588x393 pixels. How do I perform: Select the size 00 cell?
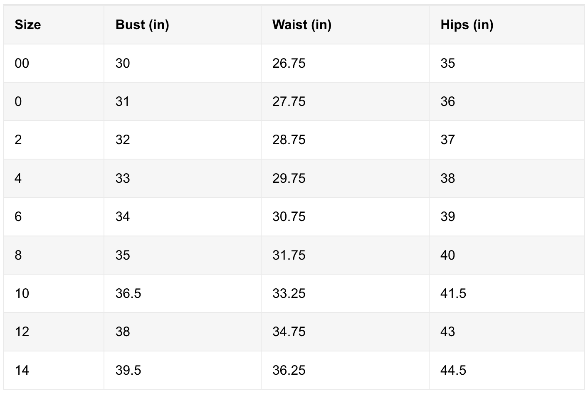point(54,63)
